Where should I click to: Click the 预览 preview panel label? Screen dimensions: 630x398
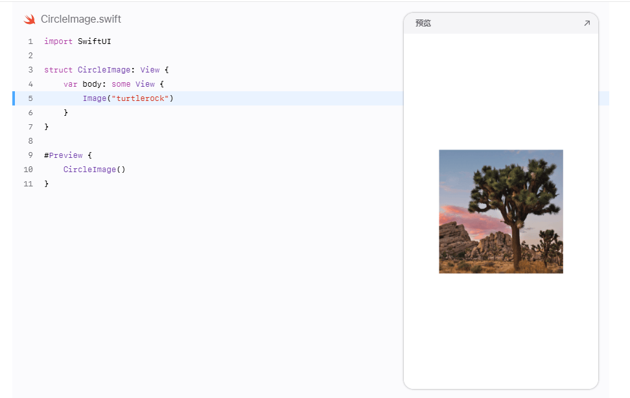423,23
